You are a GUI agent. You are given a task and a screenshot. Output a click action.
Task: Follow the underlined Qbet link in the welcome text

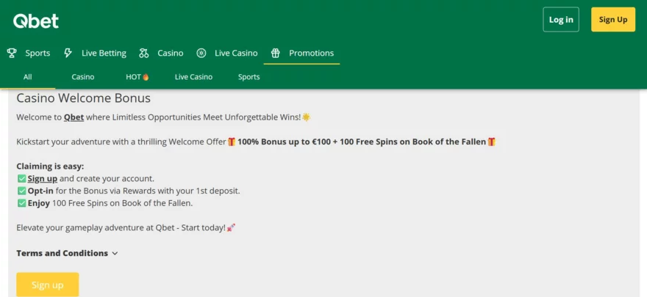pos(74,117)
